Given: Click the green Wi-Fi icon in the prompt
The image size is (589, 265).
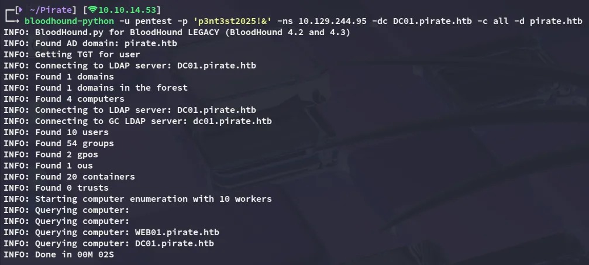Looking at the screenshot, I should click(92, 10).
